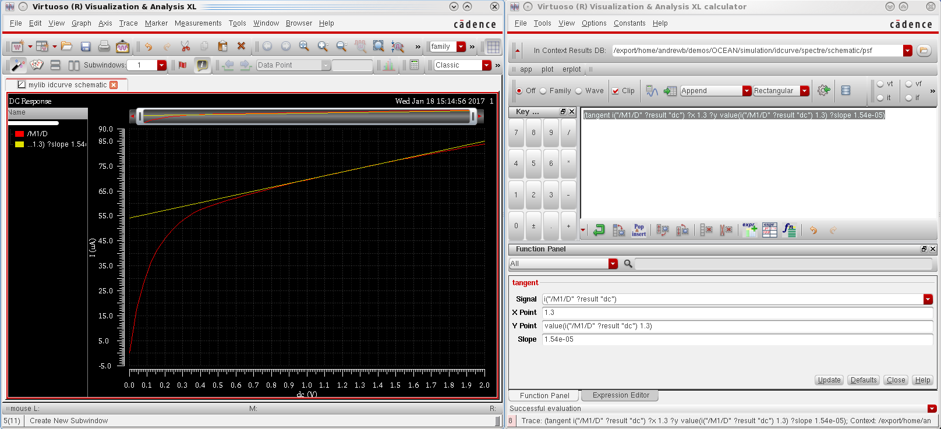Select the vt radio button
Viewport: 941px width, 429px height.
tap(880, 84)
